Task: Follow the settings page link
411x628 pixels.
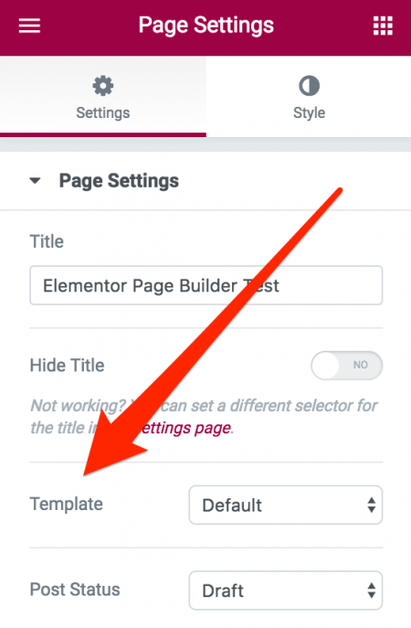Action: click(184, 428)
